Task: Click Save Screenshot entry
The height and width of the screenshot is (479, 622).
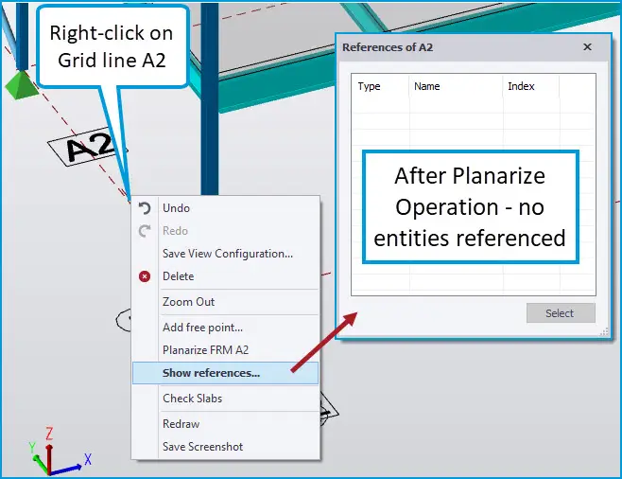Action: 225,447
